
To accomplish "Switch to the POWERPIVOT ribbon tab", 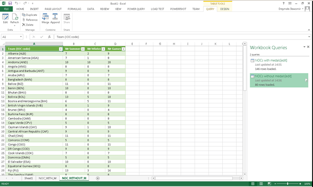I will [178, 9].
